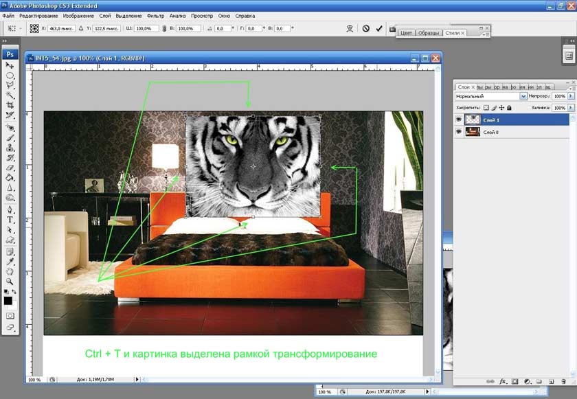Open the Фильтр menu
Screen dimensions: 577x399
click(x=155, y=15)
